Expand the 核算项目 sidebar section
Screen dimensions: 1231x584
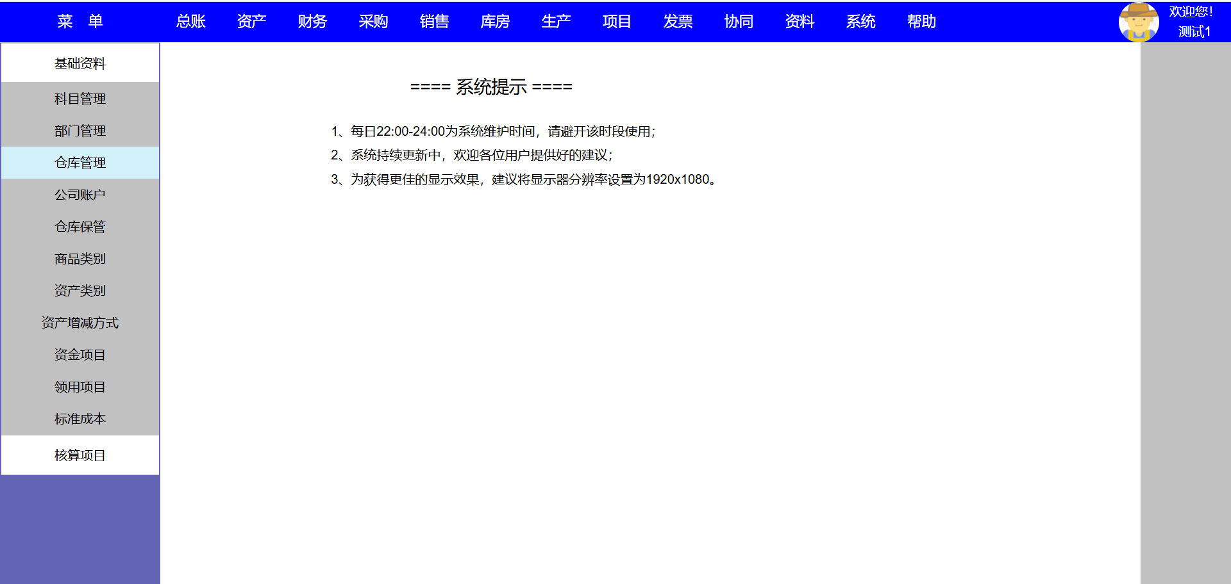point(80,455)
